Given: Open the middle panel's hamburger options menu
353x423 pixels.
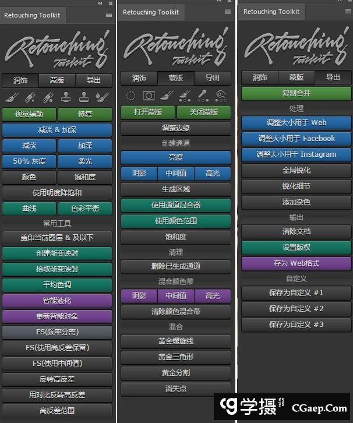Looking at the screenshot, I should pyautogui.click(x=228, y=12).
